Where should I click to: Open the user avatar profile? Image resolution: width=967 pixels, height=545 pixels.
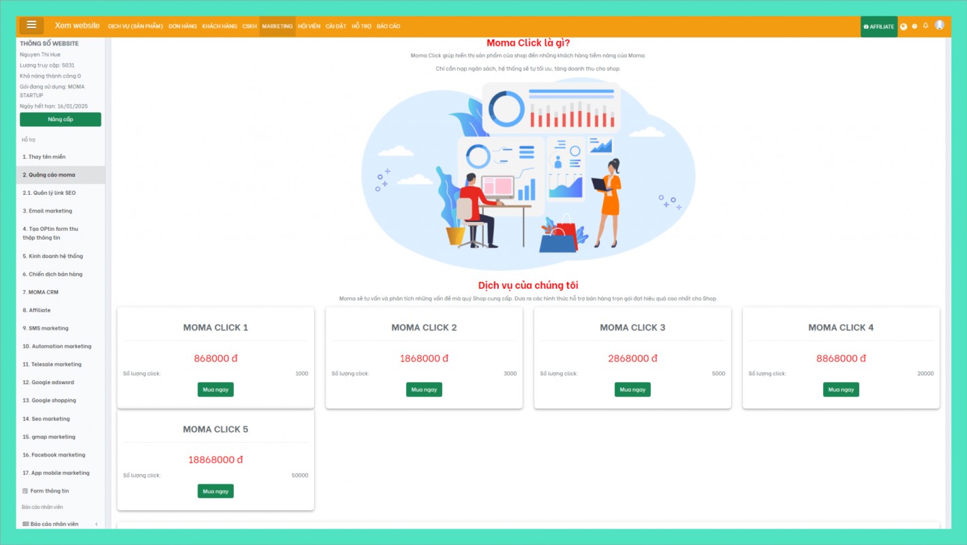point(940,25)
